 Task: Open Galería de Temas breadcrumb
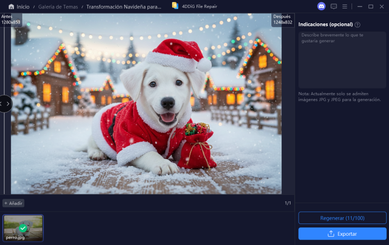[58, 7]
